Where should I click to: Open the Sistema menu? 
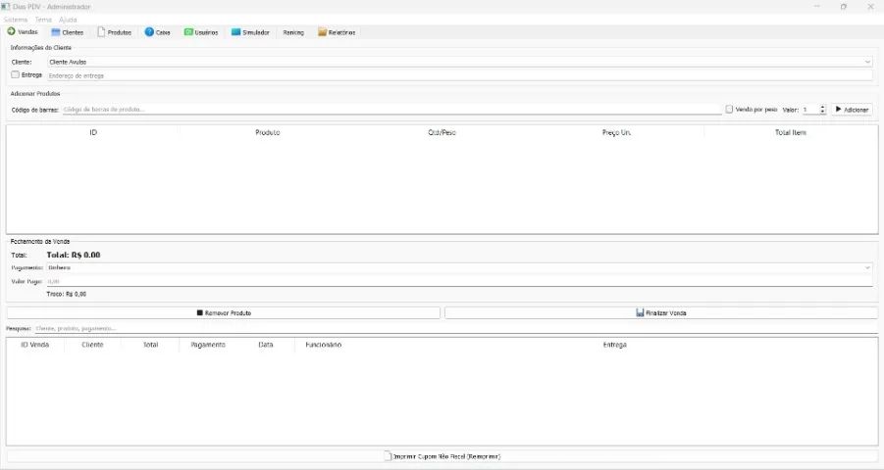click(x=16, y=20)
